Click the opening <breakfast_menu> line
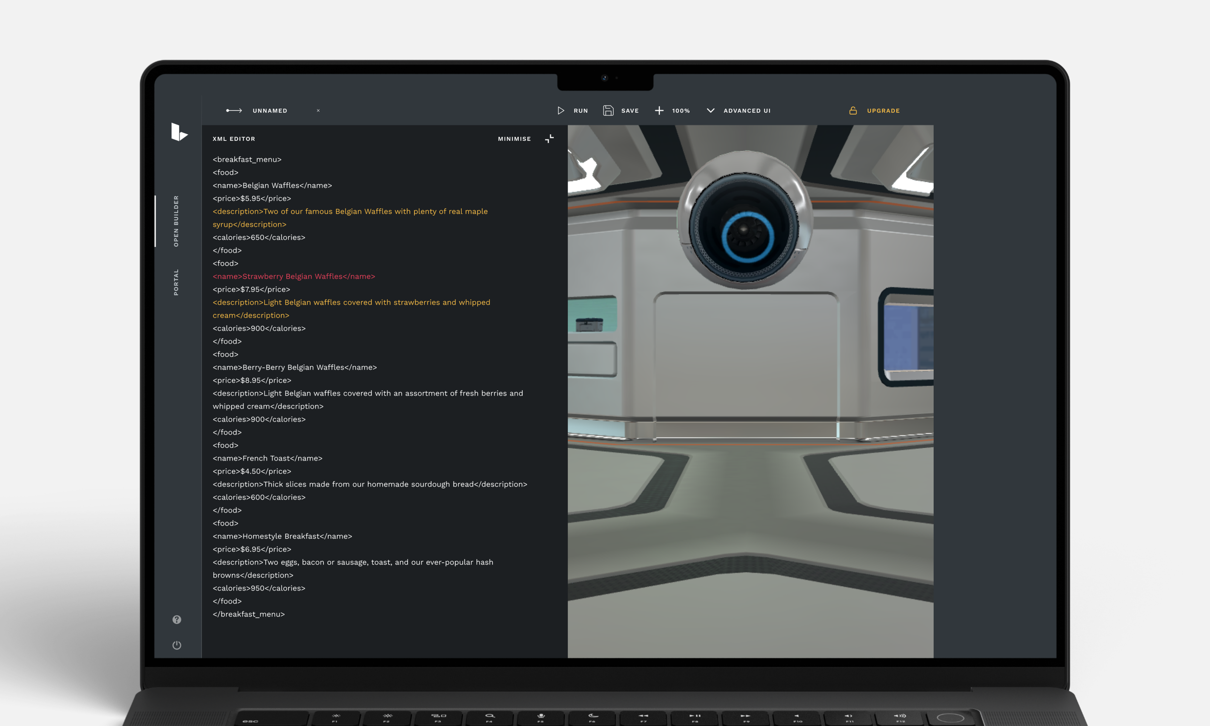1210x726 pixels. 247,160
